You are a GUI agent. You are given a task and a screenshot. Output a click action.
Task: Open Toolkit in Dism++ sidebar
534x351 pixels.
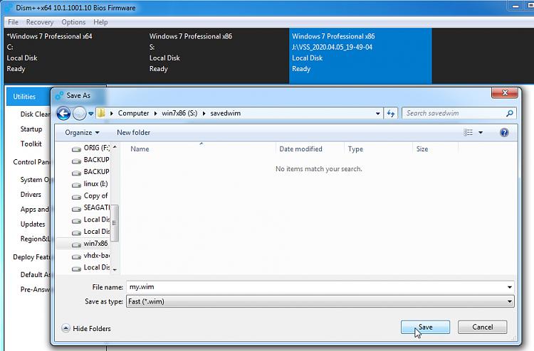coord(31,144)
